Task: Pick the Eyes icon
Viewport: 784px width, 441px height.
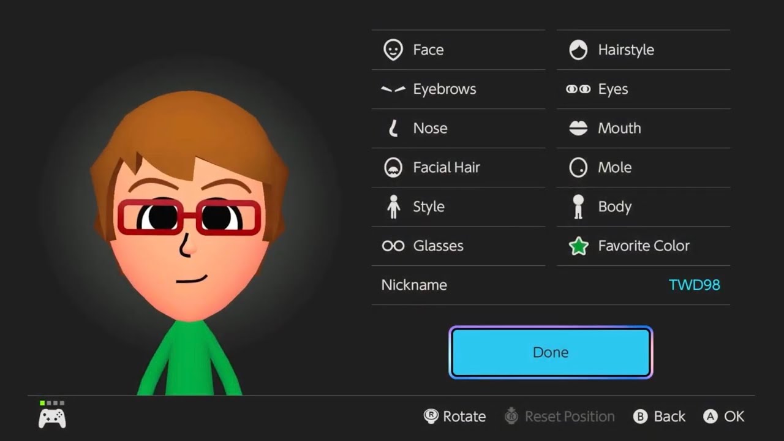Action: (x=578, y=89)
